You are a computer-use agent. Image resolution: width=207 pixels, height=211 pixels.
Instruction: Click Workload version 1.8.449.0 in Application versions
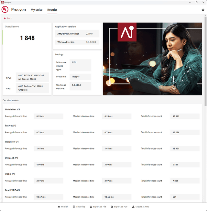coord(91,42)
